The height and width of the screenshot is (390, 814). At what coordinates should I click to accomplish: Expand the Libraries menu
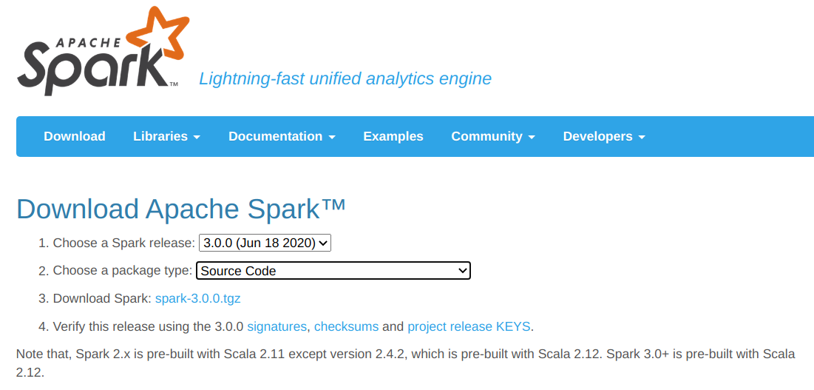tap(166, 136)
